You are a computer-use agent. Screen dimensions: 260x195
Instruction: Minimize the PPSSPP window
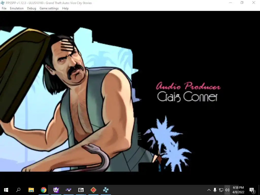(x=231, y=3)
